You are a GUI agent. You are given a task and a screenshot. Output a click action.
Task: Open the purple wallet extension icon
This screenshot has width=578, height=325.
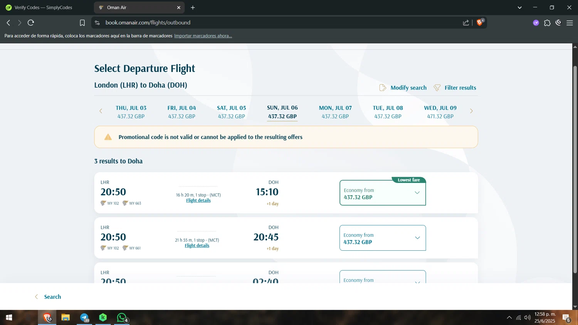pyautogui.click(x=536, y=23)
